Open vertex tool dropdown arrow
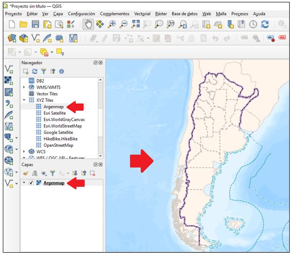Screen dimensions: 293x256 [x=148, y=38]
